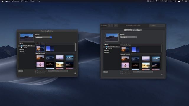The width and height of the screenshot is (189, 106).
Task: Toggle Random order checkbox in Secondary Desktop
Action: pos(36,73)
